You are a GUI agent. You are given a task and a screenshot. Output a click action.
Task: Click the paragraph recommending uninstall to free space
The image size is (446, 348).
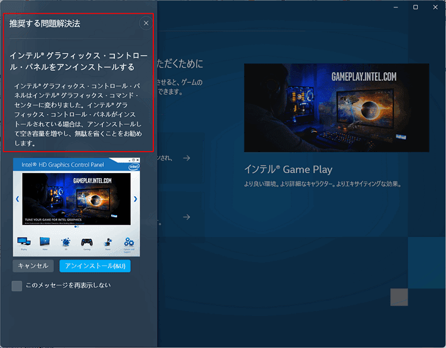(x=78, y=114)
